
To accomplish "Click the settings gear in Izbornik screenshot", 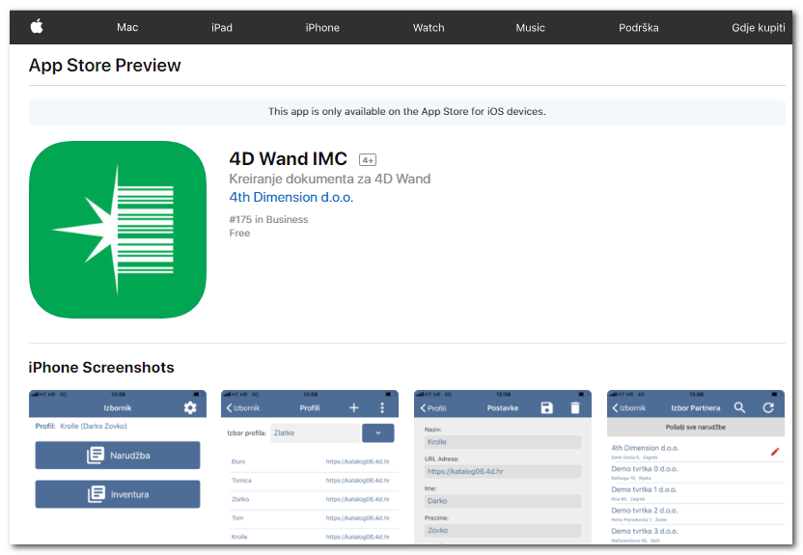I will click(190, 407).
